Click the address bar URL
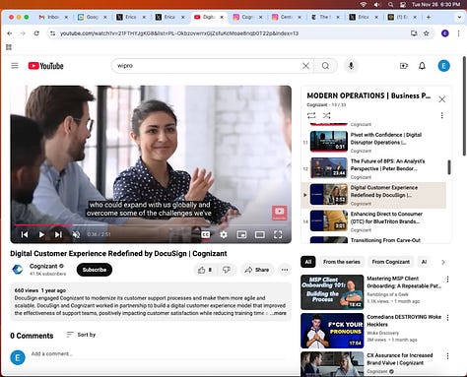 179,33
